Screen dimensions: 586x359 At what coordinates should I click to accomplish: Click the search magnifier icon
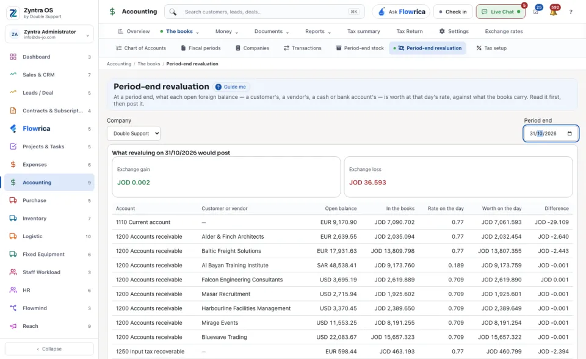(x=173, y=12)
